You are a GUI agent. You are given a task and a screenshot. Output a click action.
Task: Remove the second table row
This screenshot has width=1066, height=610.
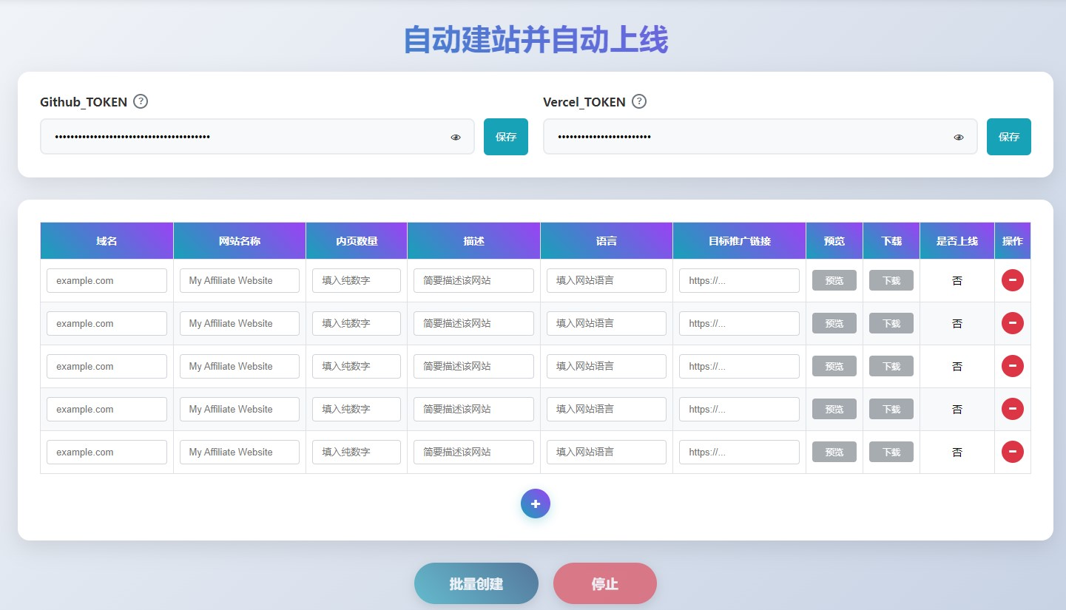(1013, 323)
